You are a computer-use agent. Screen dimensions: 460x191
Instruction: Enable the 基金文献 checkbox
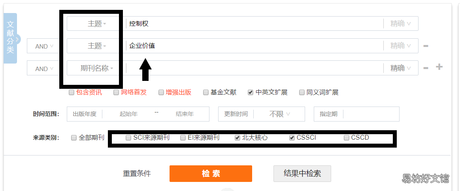point(205,93)
